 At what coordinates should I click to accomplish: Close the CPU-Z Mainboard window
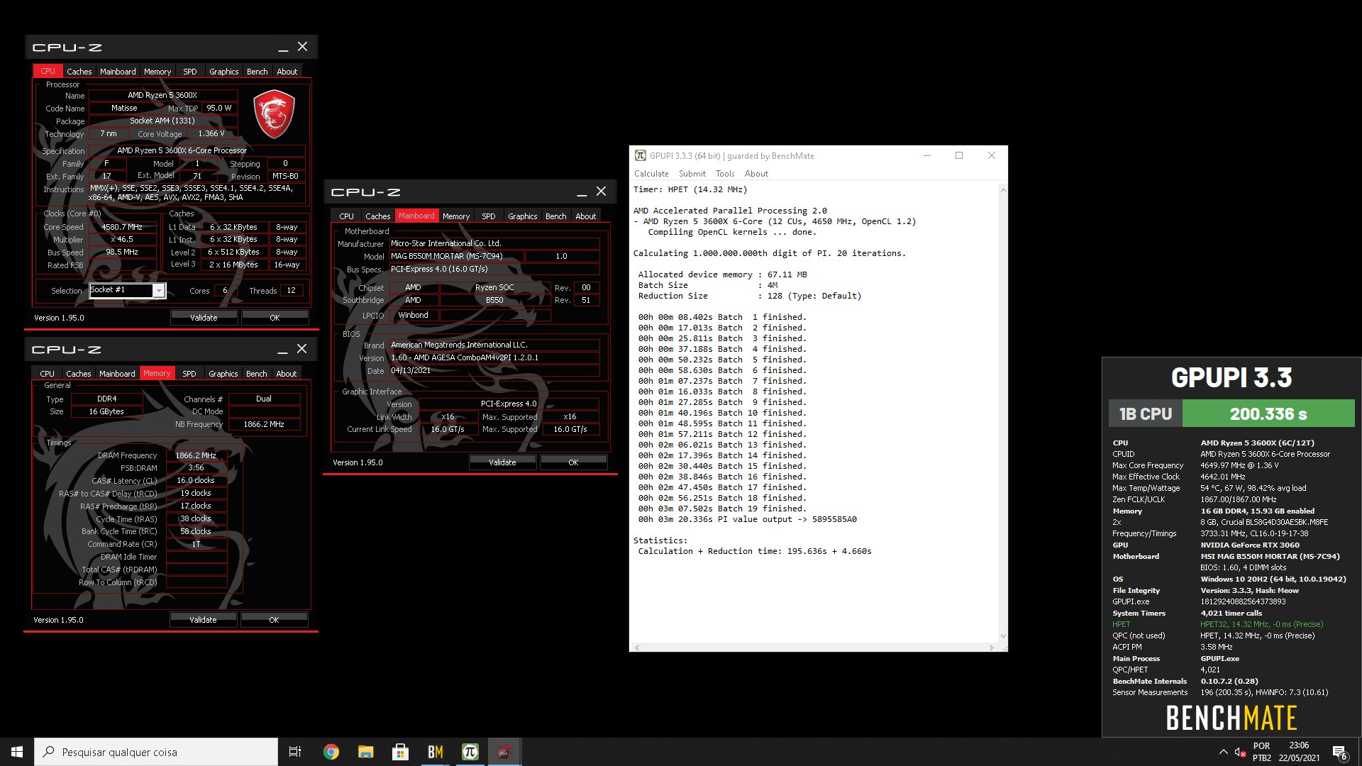tap(601, 191)
